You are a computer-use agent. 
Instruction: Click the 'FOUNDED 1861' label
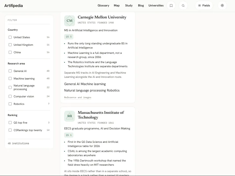coord(106,123)
